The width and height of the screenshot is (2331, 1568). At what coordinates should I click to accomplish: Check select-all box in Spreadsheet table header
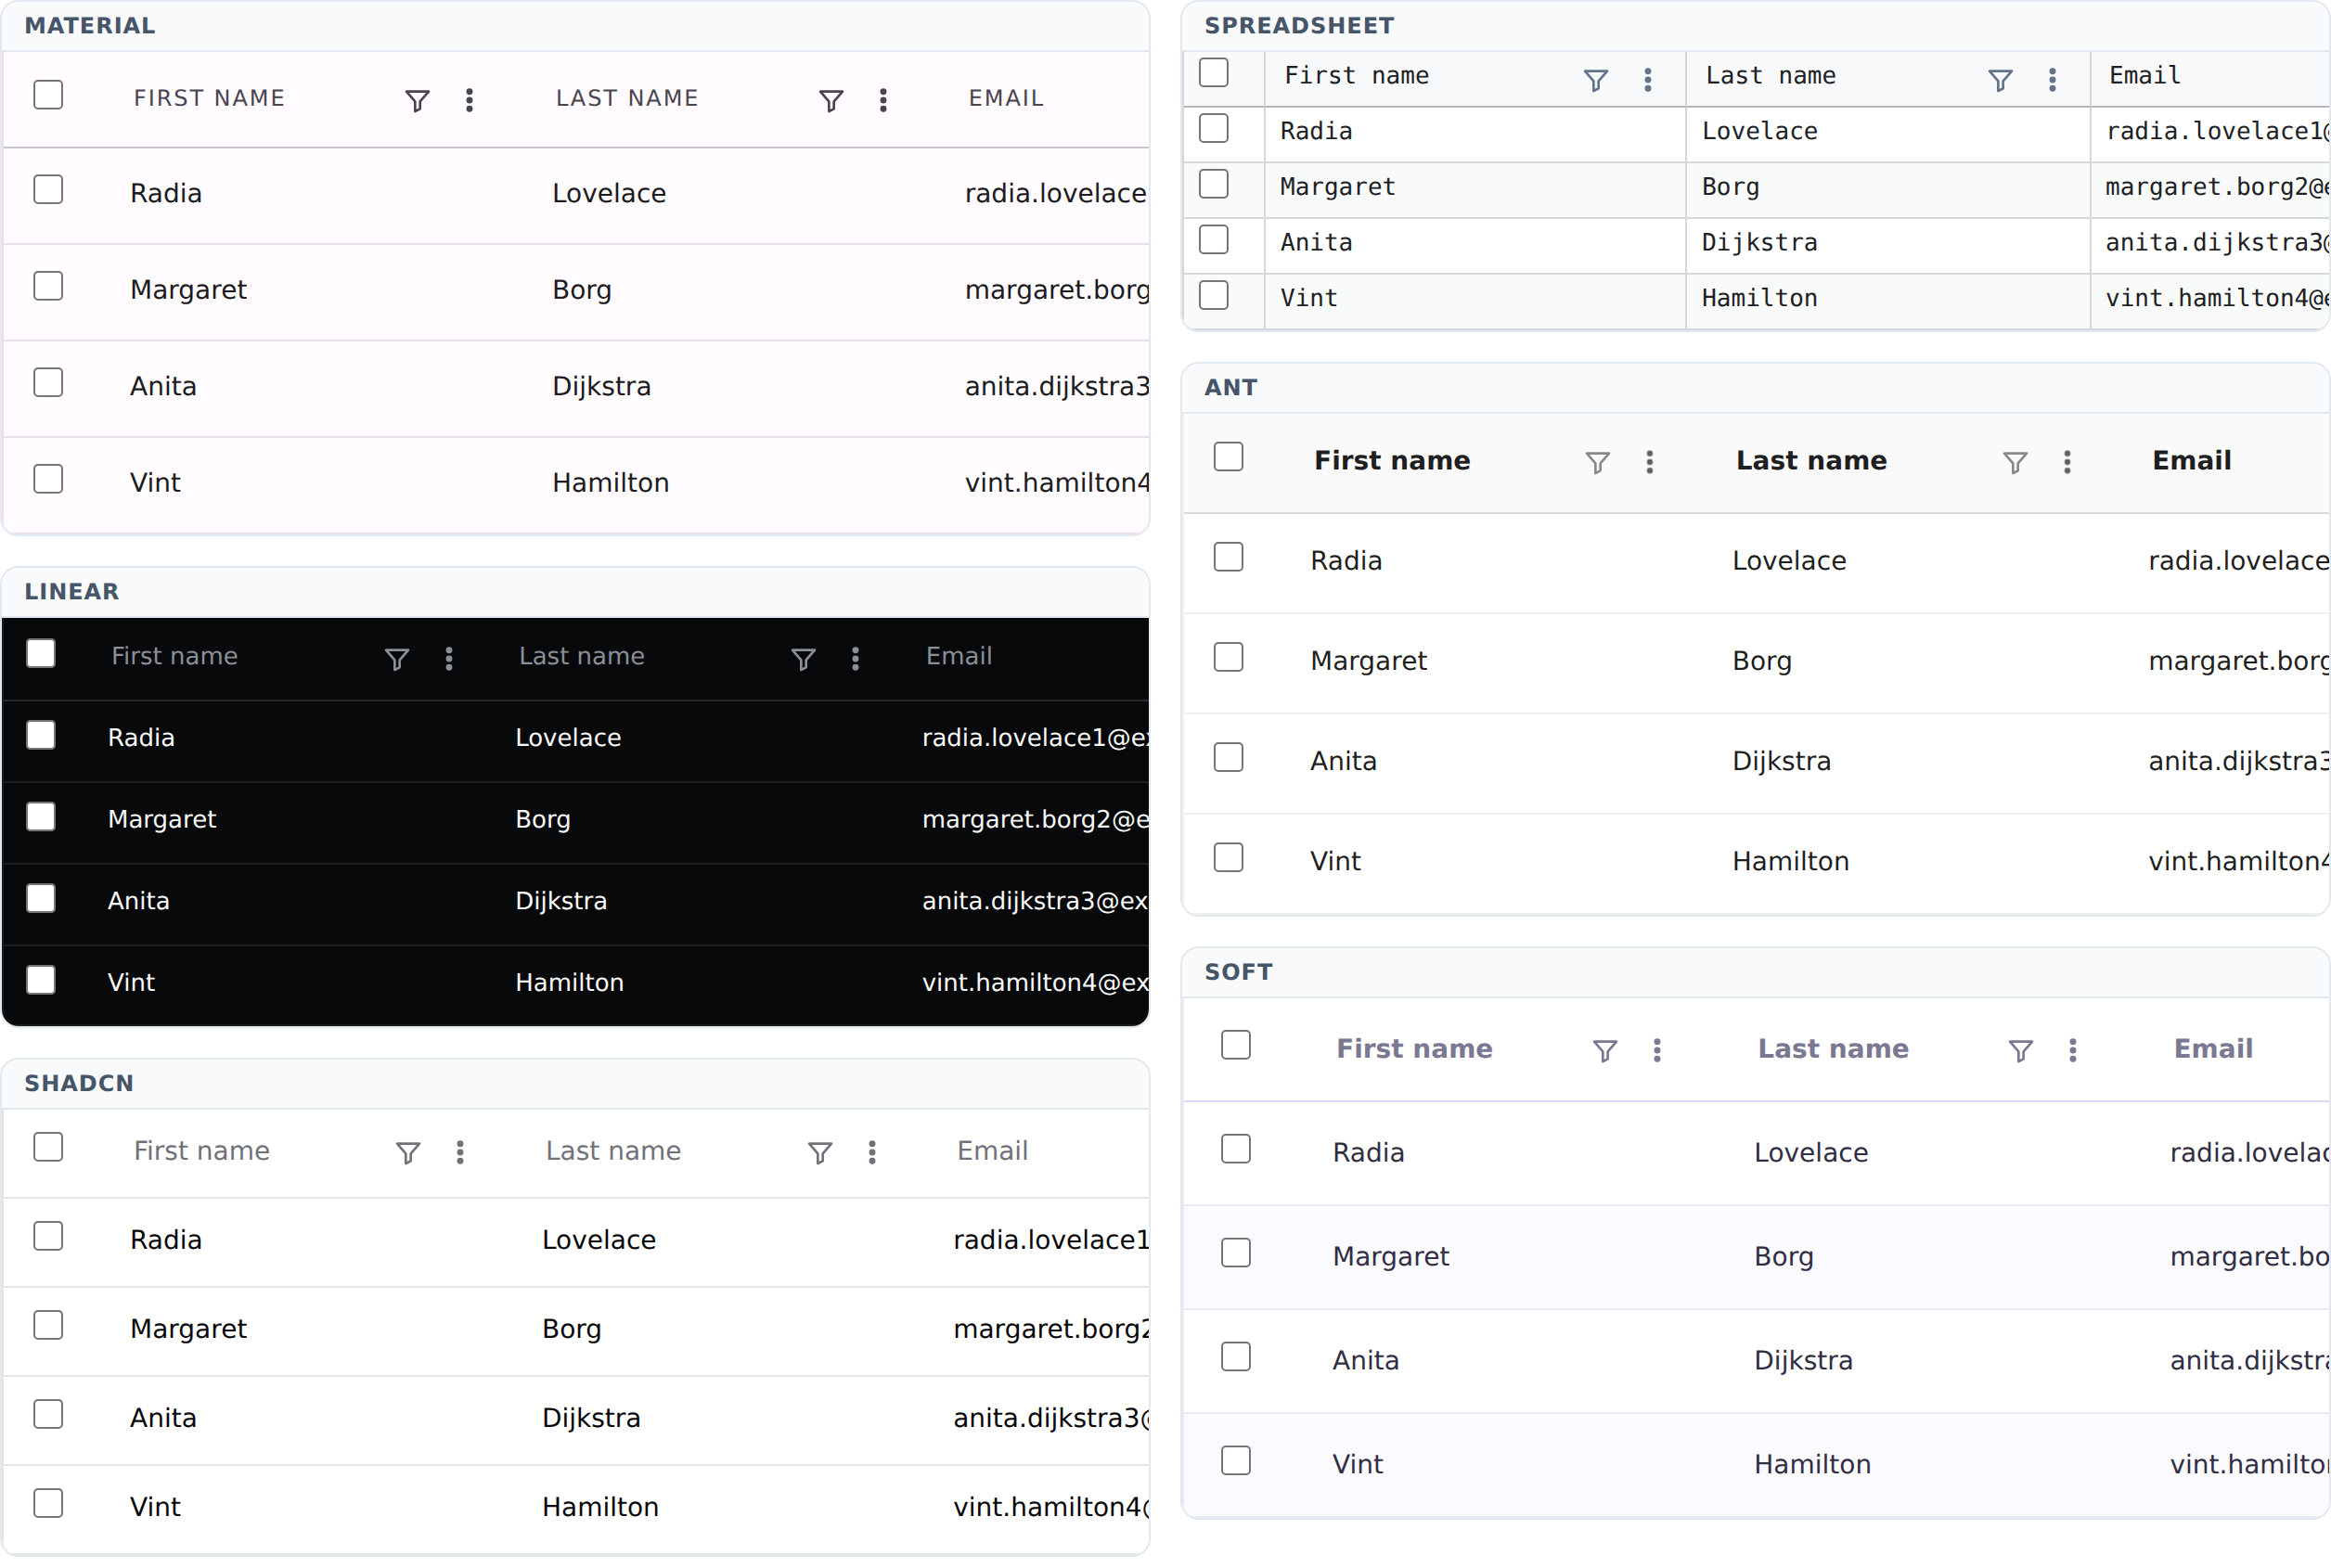click(1214, 73)
